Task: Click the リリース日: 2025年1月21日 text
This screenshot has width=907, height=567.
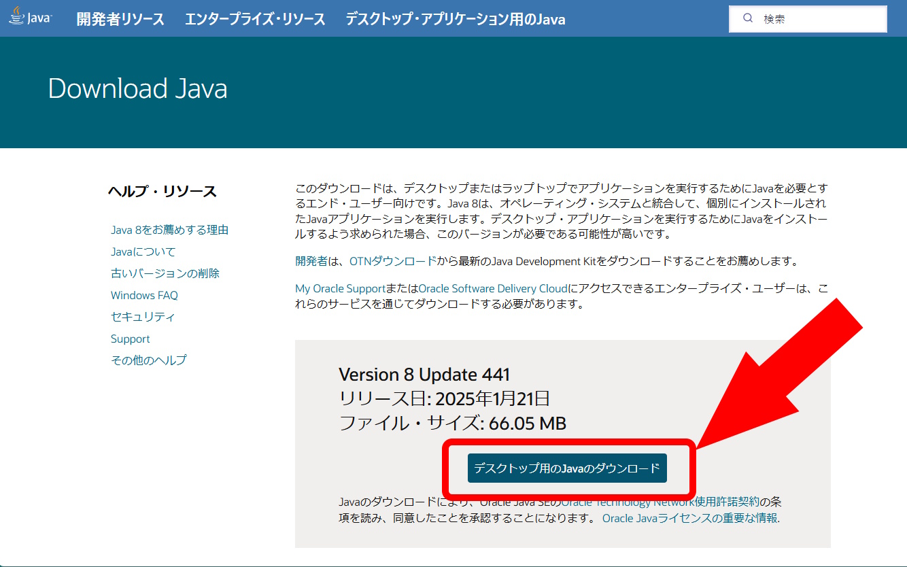Action: click(x=445, y=399)
